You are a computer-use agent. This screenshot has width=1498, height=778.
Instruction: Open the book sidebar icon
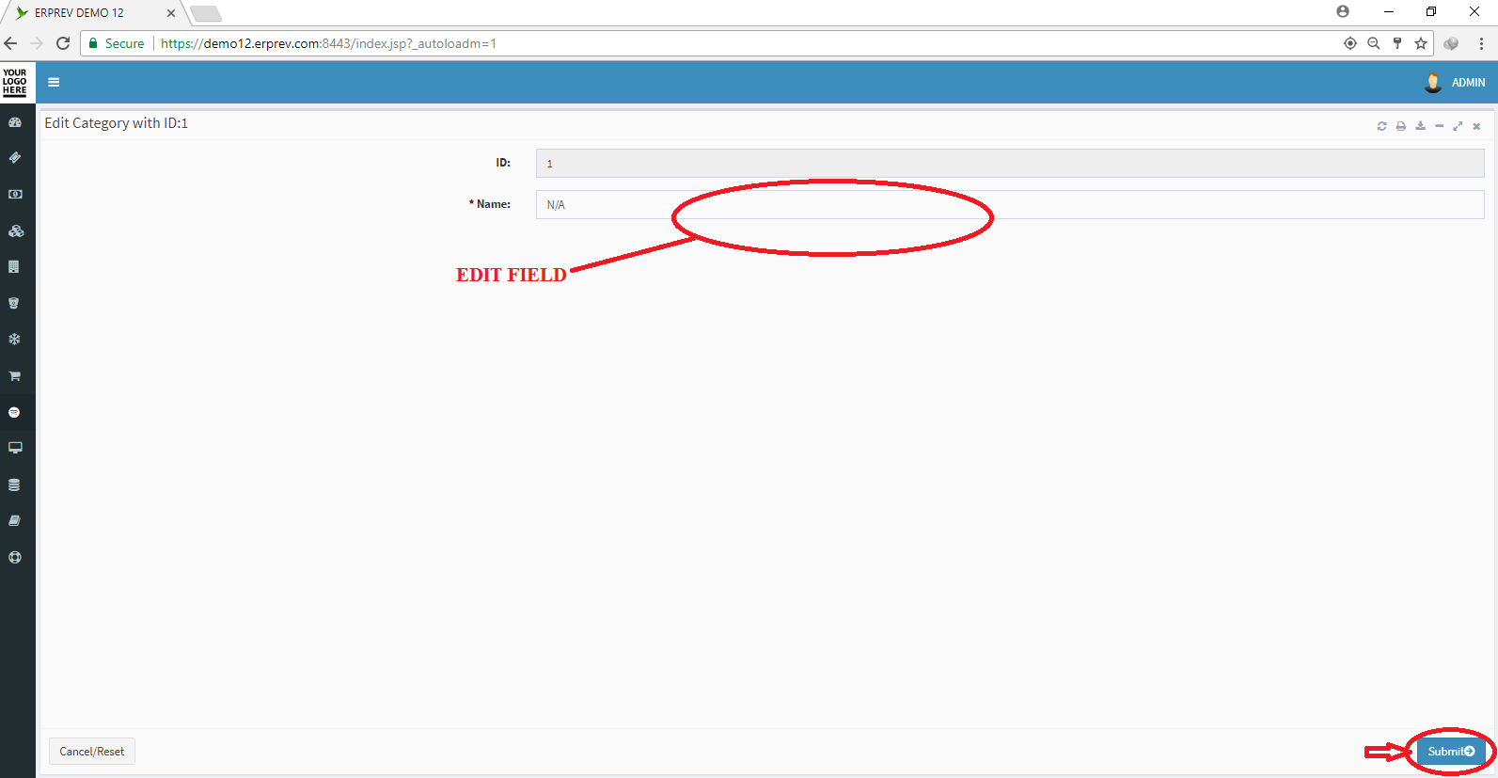(15, 520)
